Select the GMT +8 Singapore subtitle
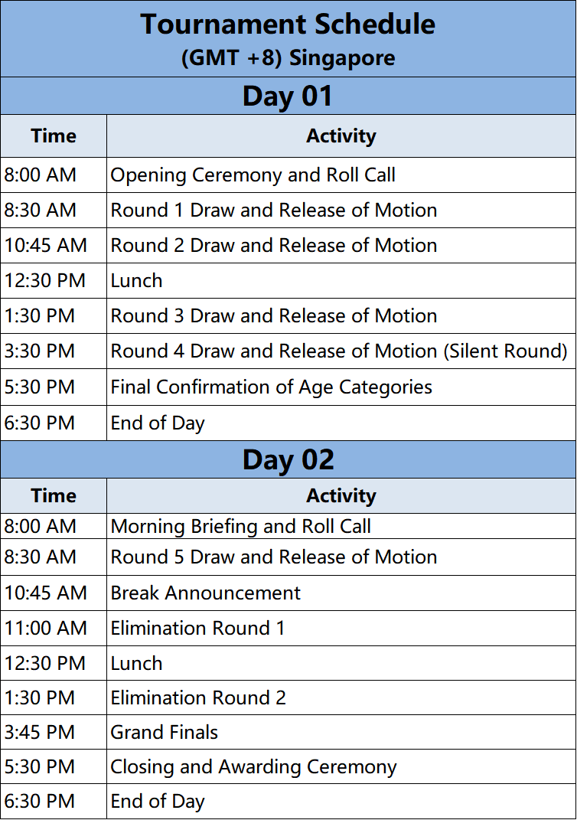This screenshot has width=577, height=820. click(x=288, y=58)
